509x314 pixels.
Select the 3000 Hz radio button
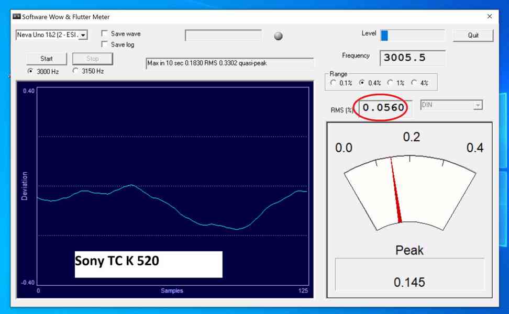[30, 71]
